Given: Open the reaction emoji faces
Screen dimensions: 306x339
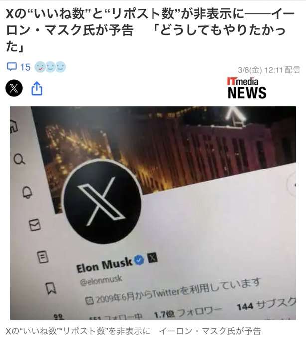Looking at the screenshot, I should 50,67.
